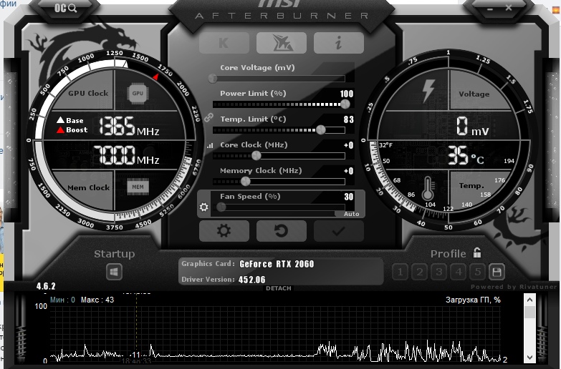
Task: Open the information i button
Action: [x=339, y=43]
